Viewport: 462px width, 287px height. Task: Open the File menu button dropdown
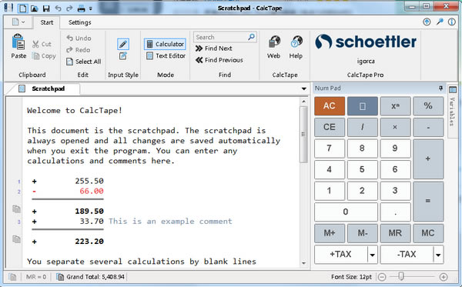pyautogui.click(x=18, y=22)
